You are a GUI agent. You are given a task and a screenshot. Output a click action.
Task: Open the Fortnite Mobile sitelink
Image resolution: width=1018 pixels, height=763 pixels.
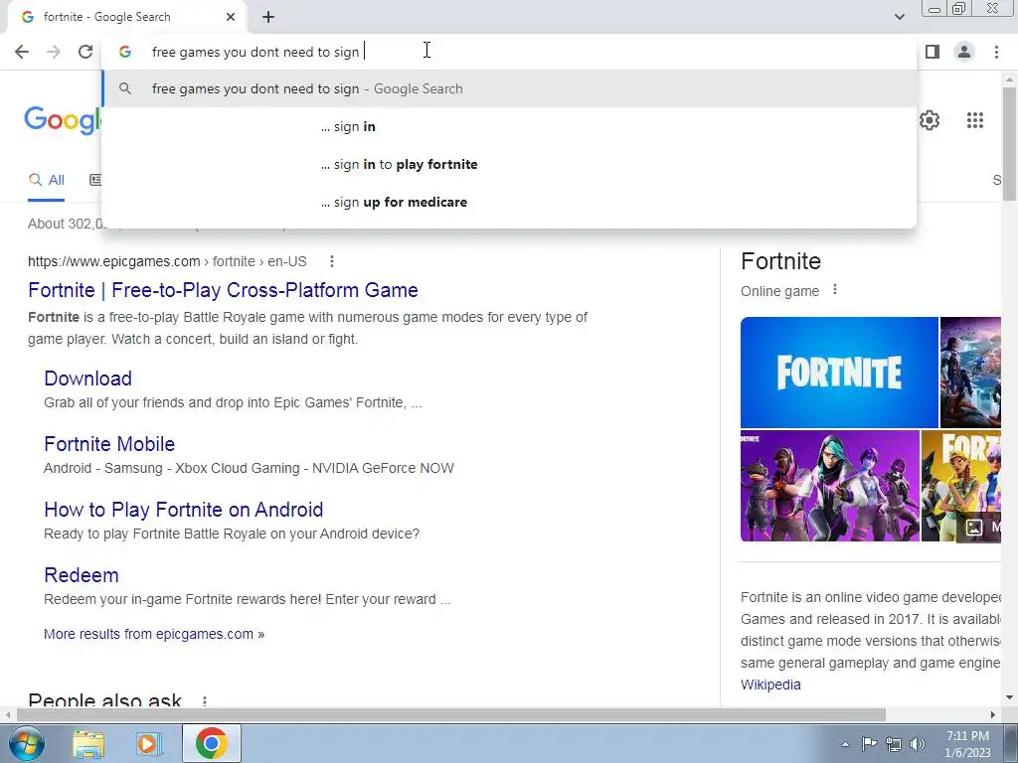click(x=109, y=444)
